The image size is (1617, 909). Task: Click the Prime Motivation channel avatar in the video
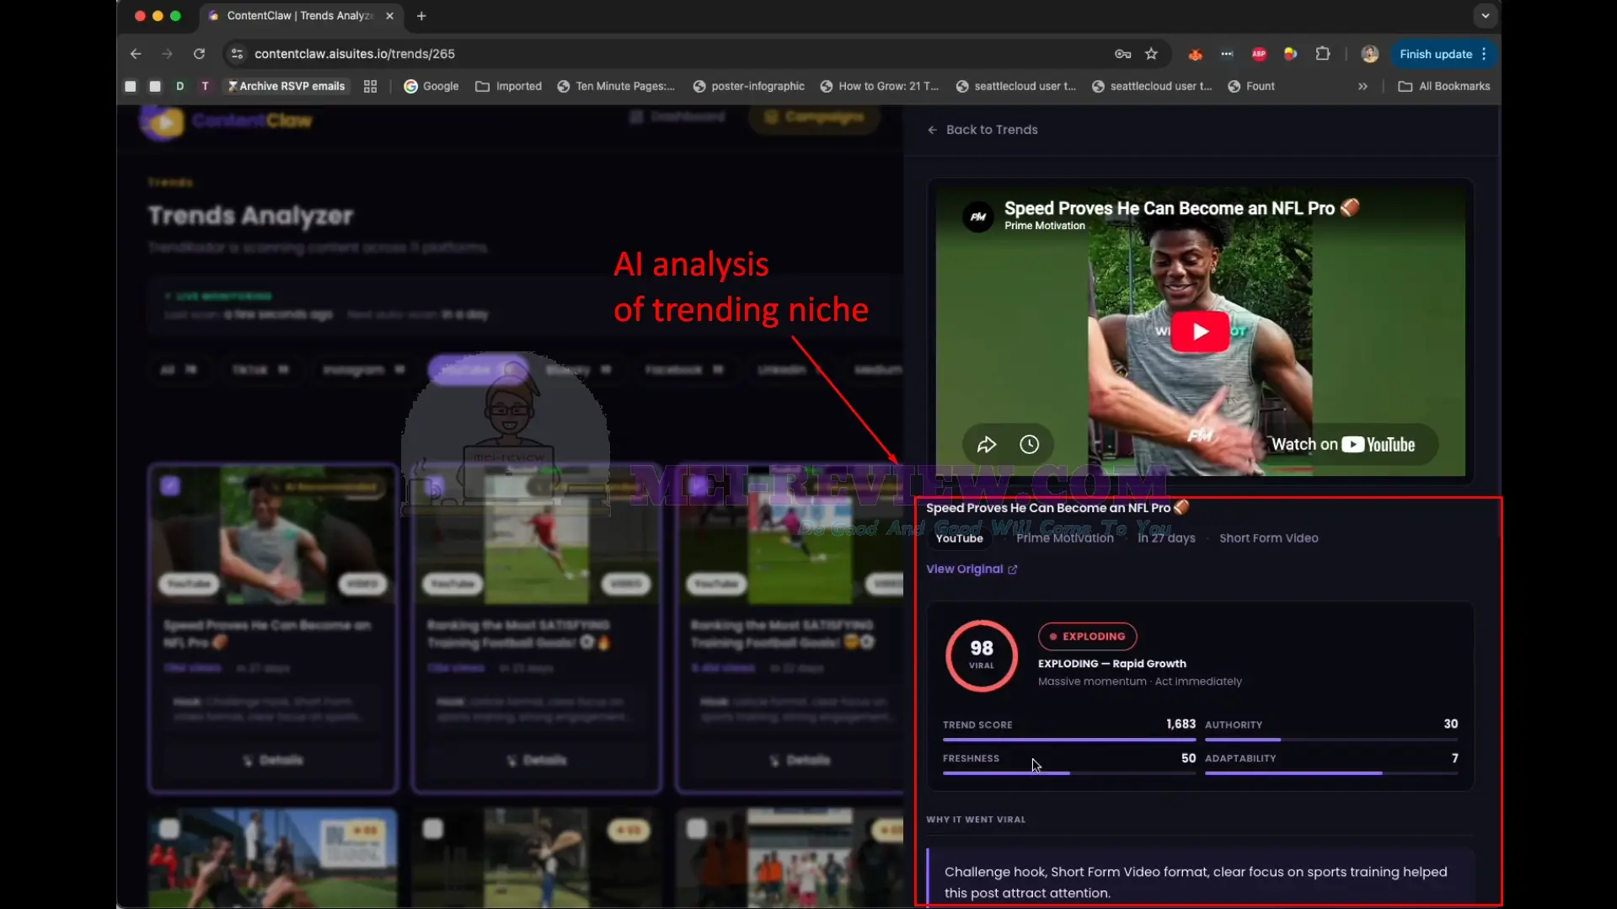[x=977, y=217]
